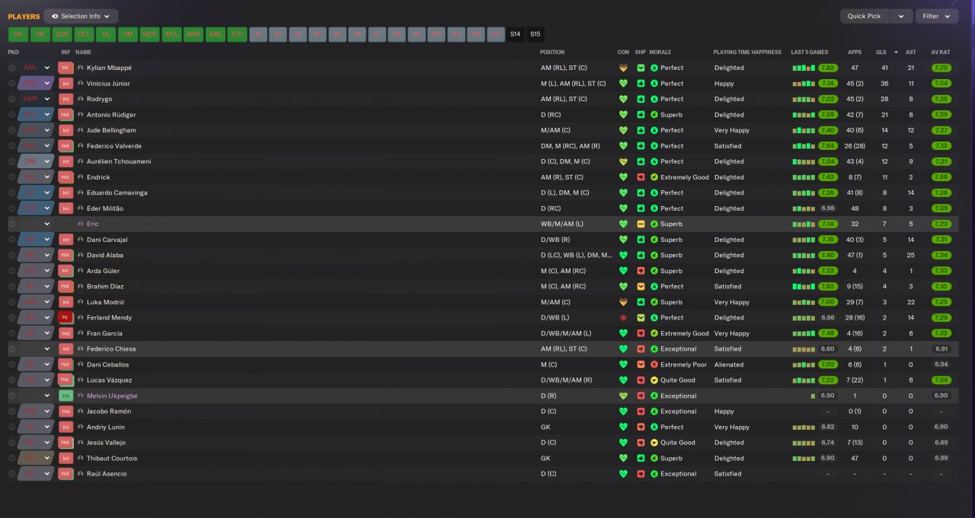Click Kylian Mbappé's match sharpness icon
975x518 pixels.
641,68
